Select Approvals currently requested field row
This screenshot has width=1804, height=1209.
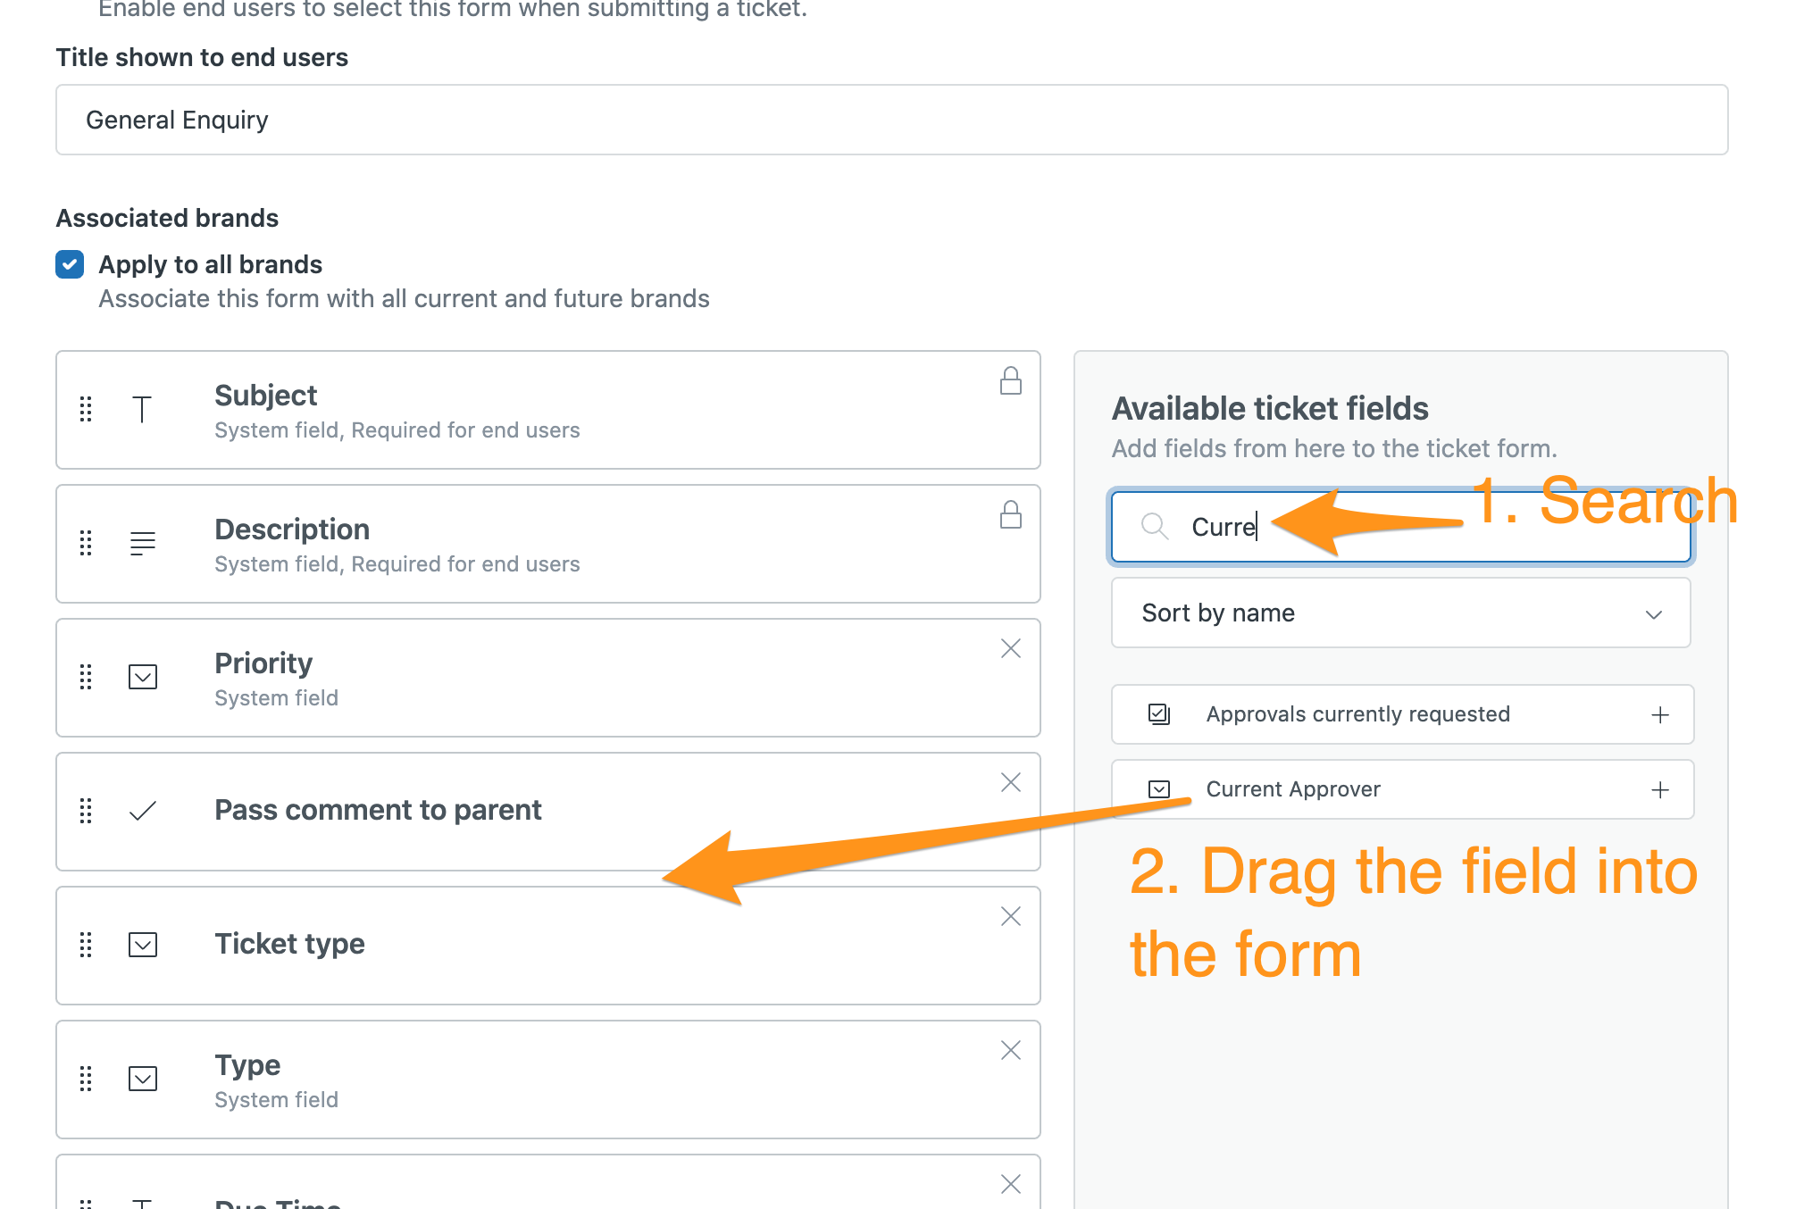point(1402,714)
